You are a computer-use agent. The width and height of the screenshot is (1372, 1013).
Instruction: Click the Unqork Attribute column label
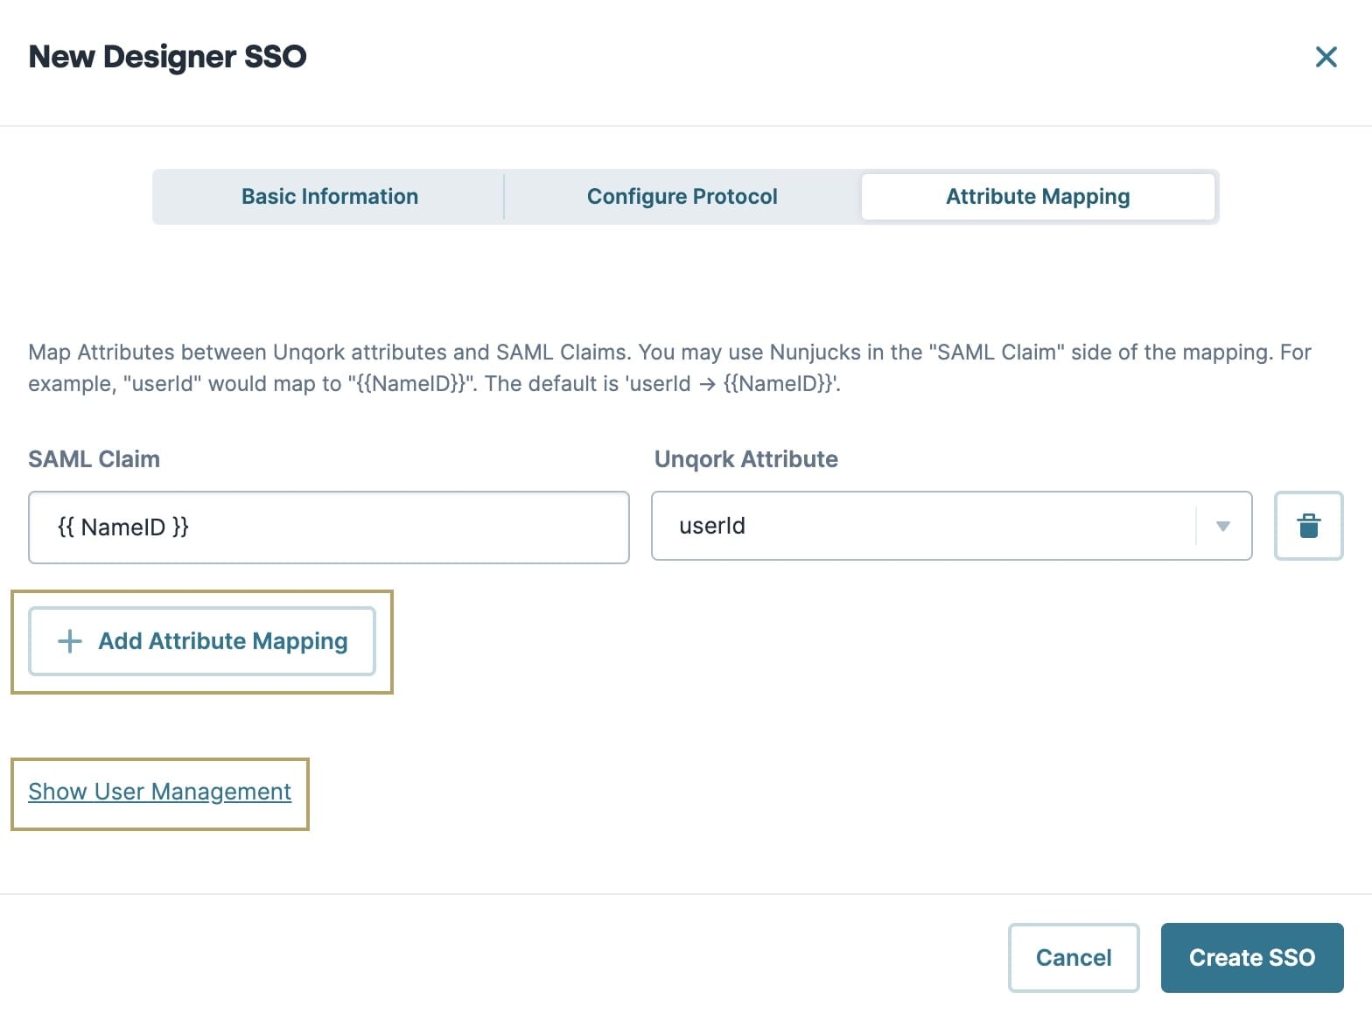[x=746, y=459]
